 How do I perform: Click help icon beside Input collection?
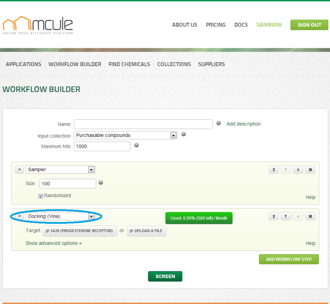[x=184, y=134]
